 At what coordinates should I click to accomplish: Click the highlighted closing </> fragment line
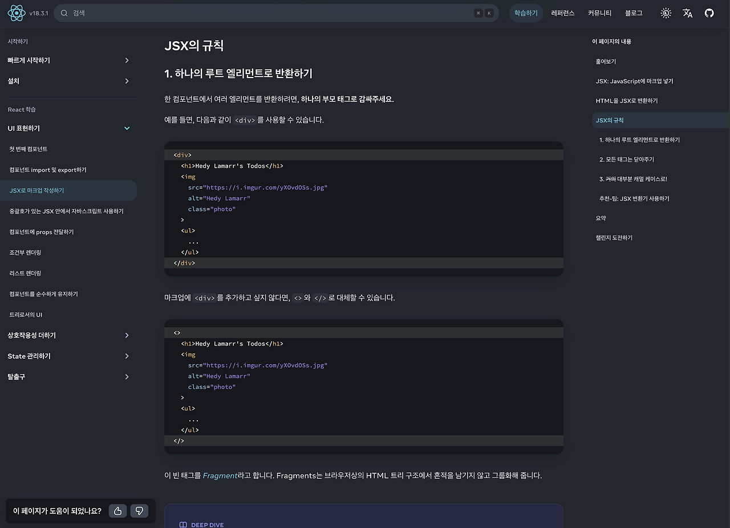pyautogui.click(x=364, y=441)
